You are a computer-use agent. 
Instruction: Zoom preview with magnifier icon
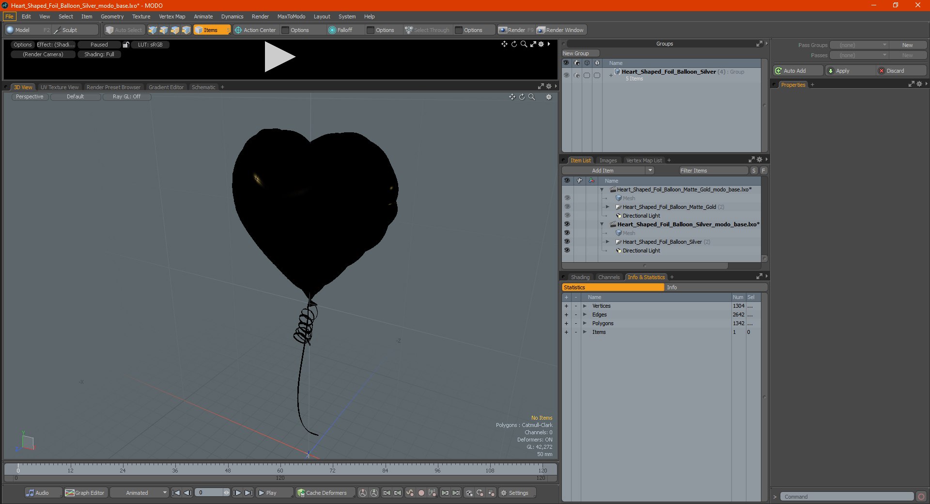524,44
